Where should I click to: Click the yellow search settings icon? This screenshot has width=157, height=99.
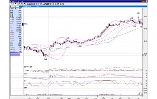61,4
